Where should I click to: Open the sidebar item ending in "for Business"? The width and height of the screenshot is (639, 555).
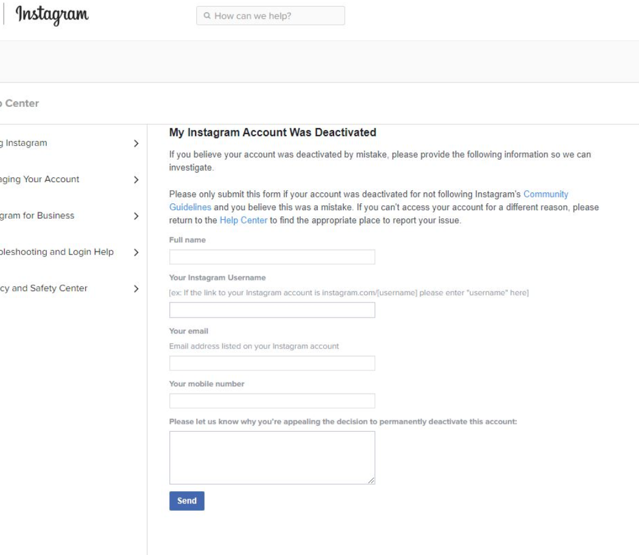[37, 216]
